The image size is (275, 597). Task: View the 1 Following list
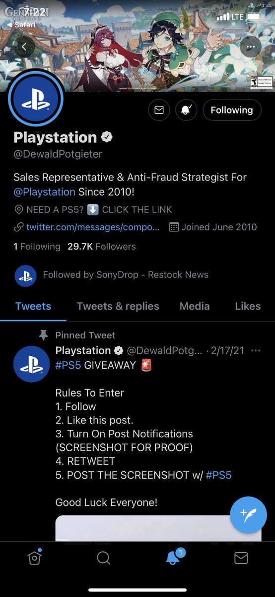pos(37,246)
